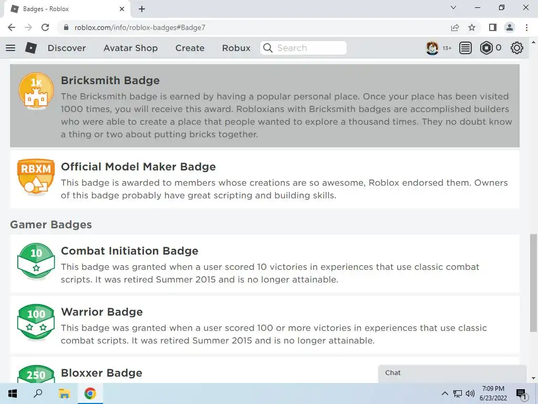The height and width of the screenshot is (404, 538).
Task: Open the Roblox settings gear
Action: pos(517,48)
